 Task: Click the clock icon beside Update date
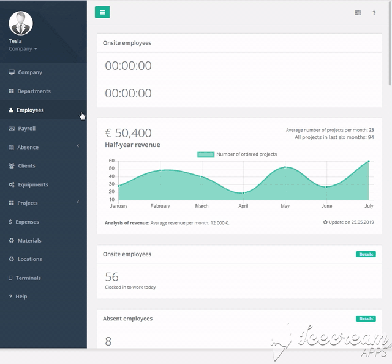[325, 222]
